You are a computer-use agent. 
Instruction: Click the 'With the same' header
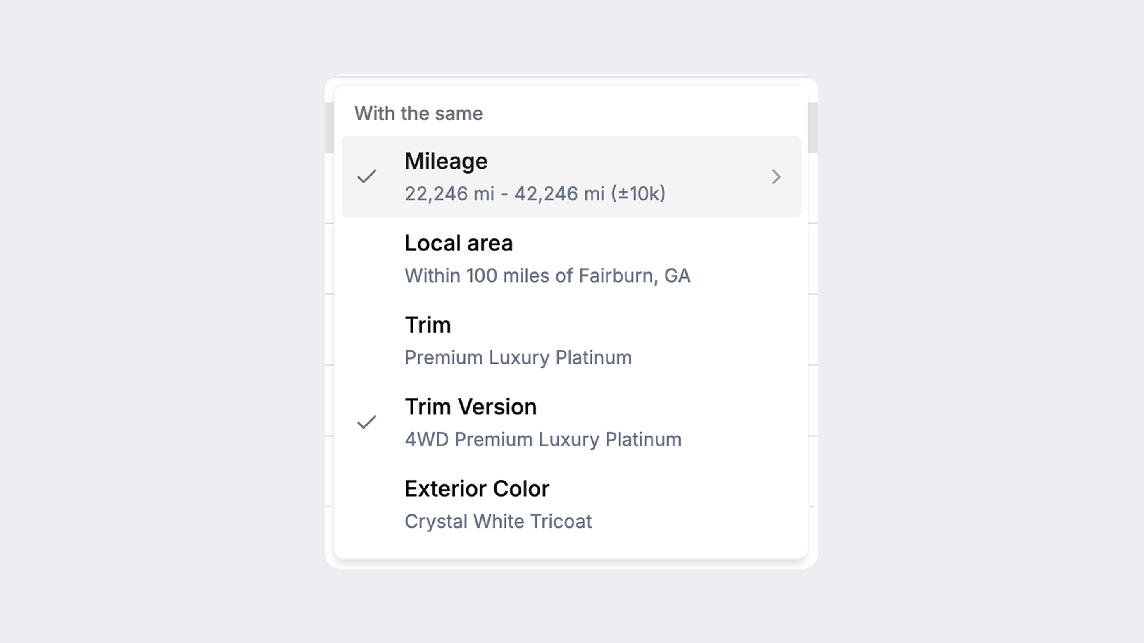coord(418,114)
